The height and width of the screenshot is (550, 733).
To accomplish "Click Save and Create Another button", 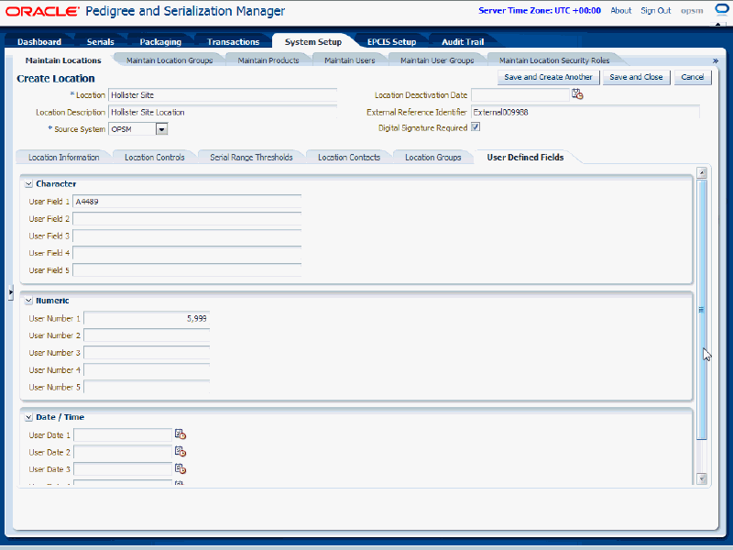I will point(548,77).
